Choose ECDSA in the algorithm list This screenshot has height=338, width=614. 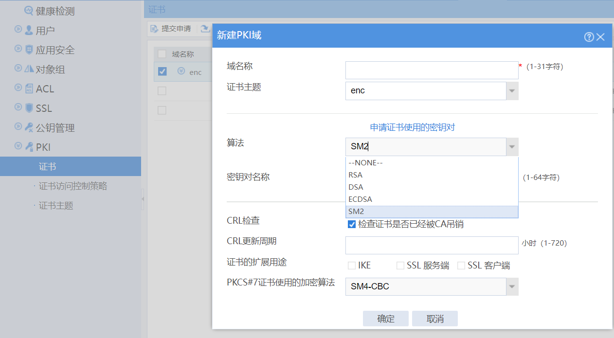pyautogui.click(x=361, y=199)
